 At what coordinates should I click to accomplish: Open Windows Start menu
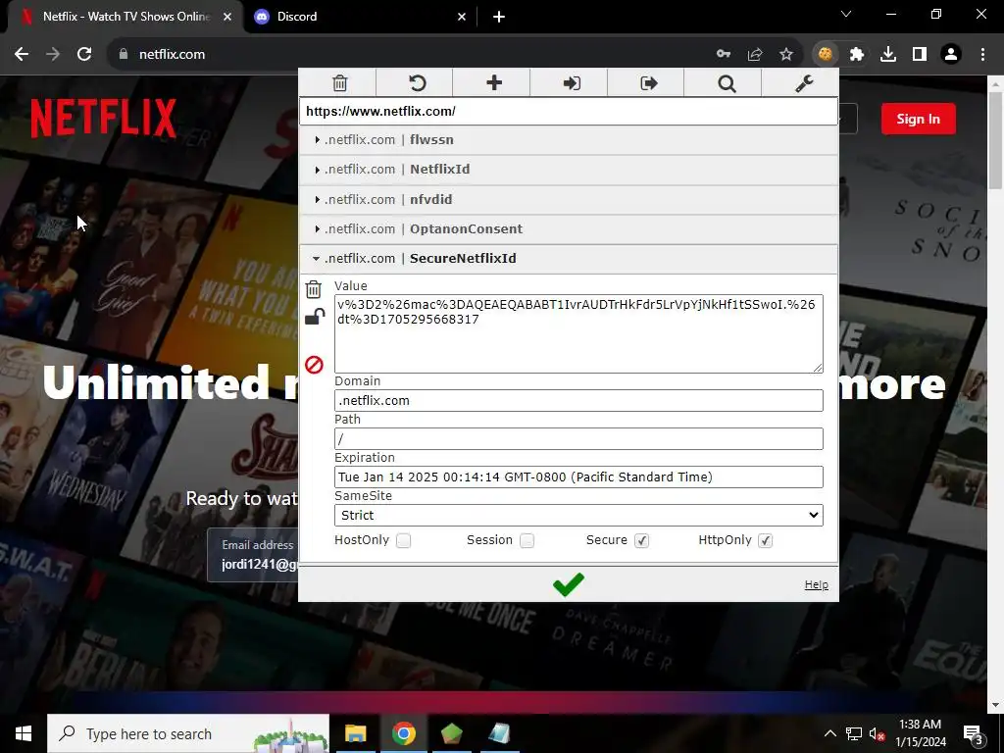tap(24, 733)
